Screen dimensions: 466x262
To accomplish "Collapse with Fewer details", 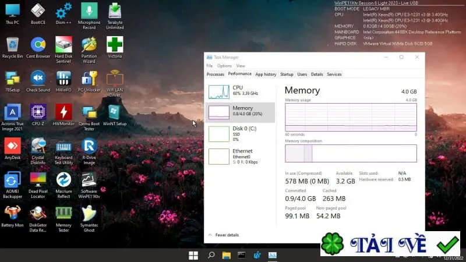I will pos(224,235).
